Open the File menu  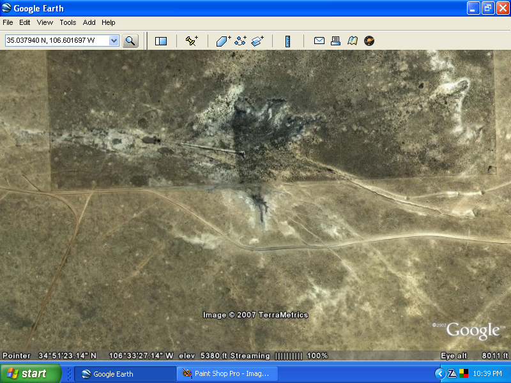click(8, 22)
